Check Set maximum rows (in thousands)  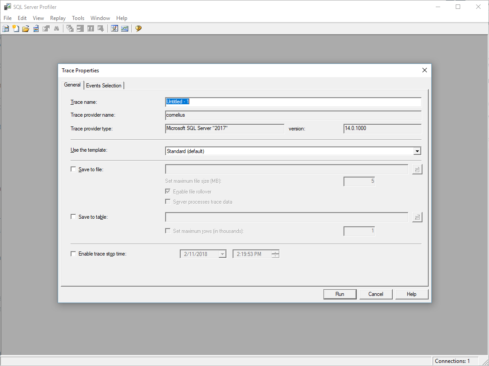coord(168,231)
